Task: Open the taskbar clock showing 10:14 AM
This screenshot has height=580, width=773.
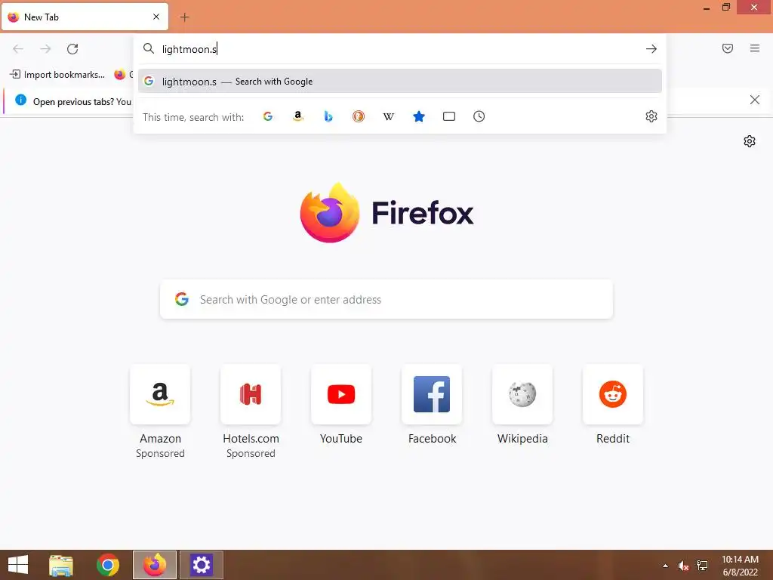Action: tap(740, 566)
